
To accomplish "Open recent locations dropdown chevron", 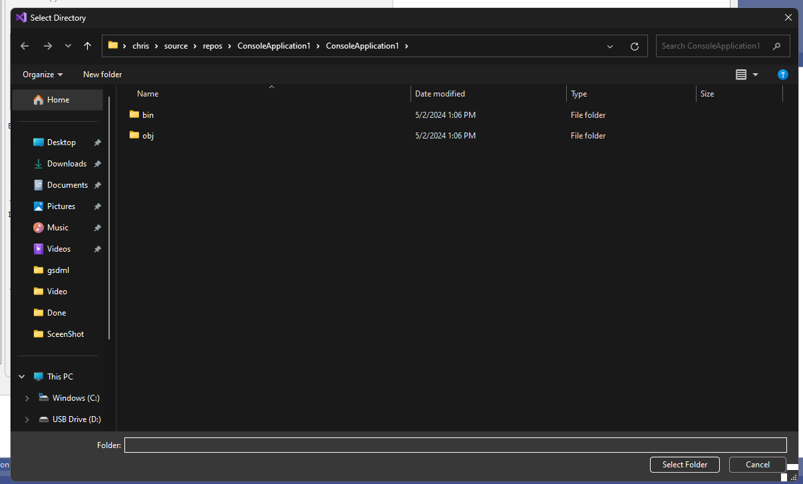I will tap(68, 46).
